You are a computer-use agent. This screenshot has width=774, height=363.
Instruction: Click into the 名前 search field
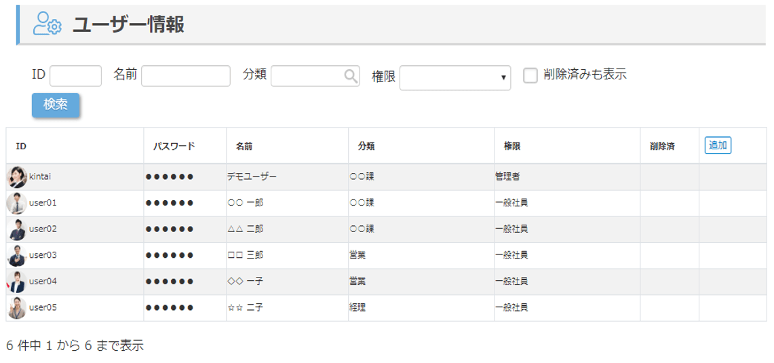pos(186,76)
